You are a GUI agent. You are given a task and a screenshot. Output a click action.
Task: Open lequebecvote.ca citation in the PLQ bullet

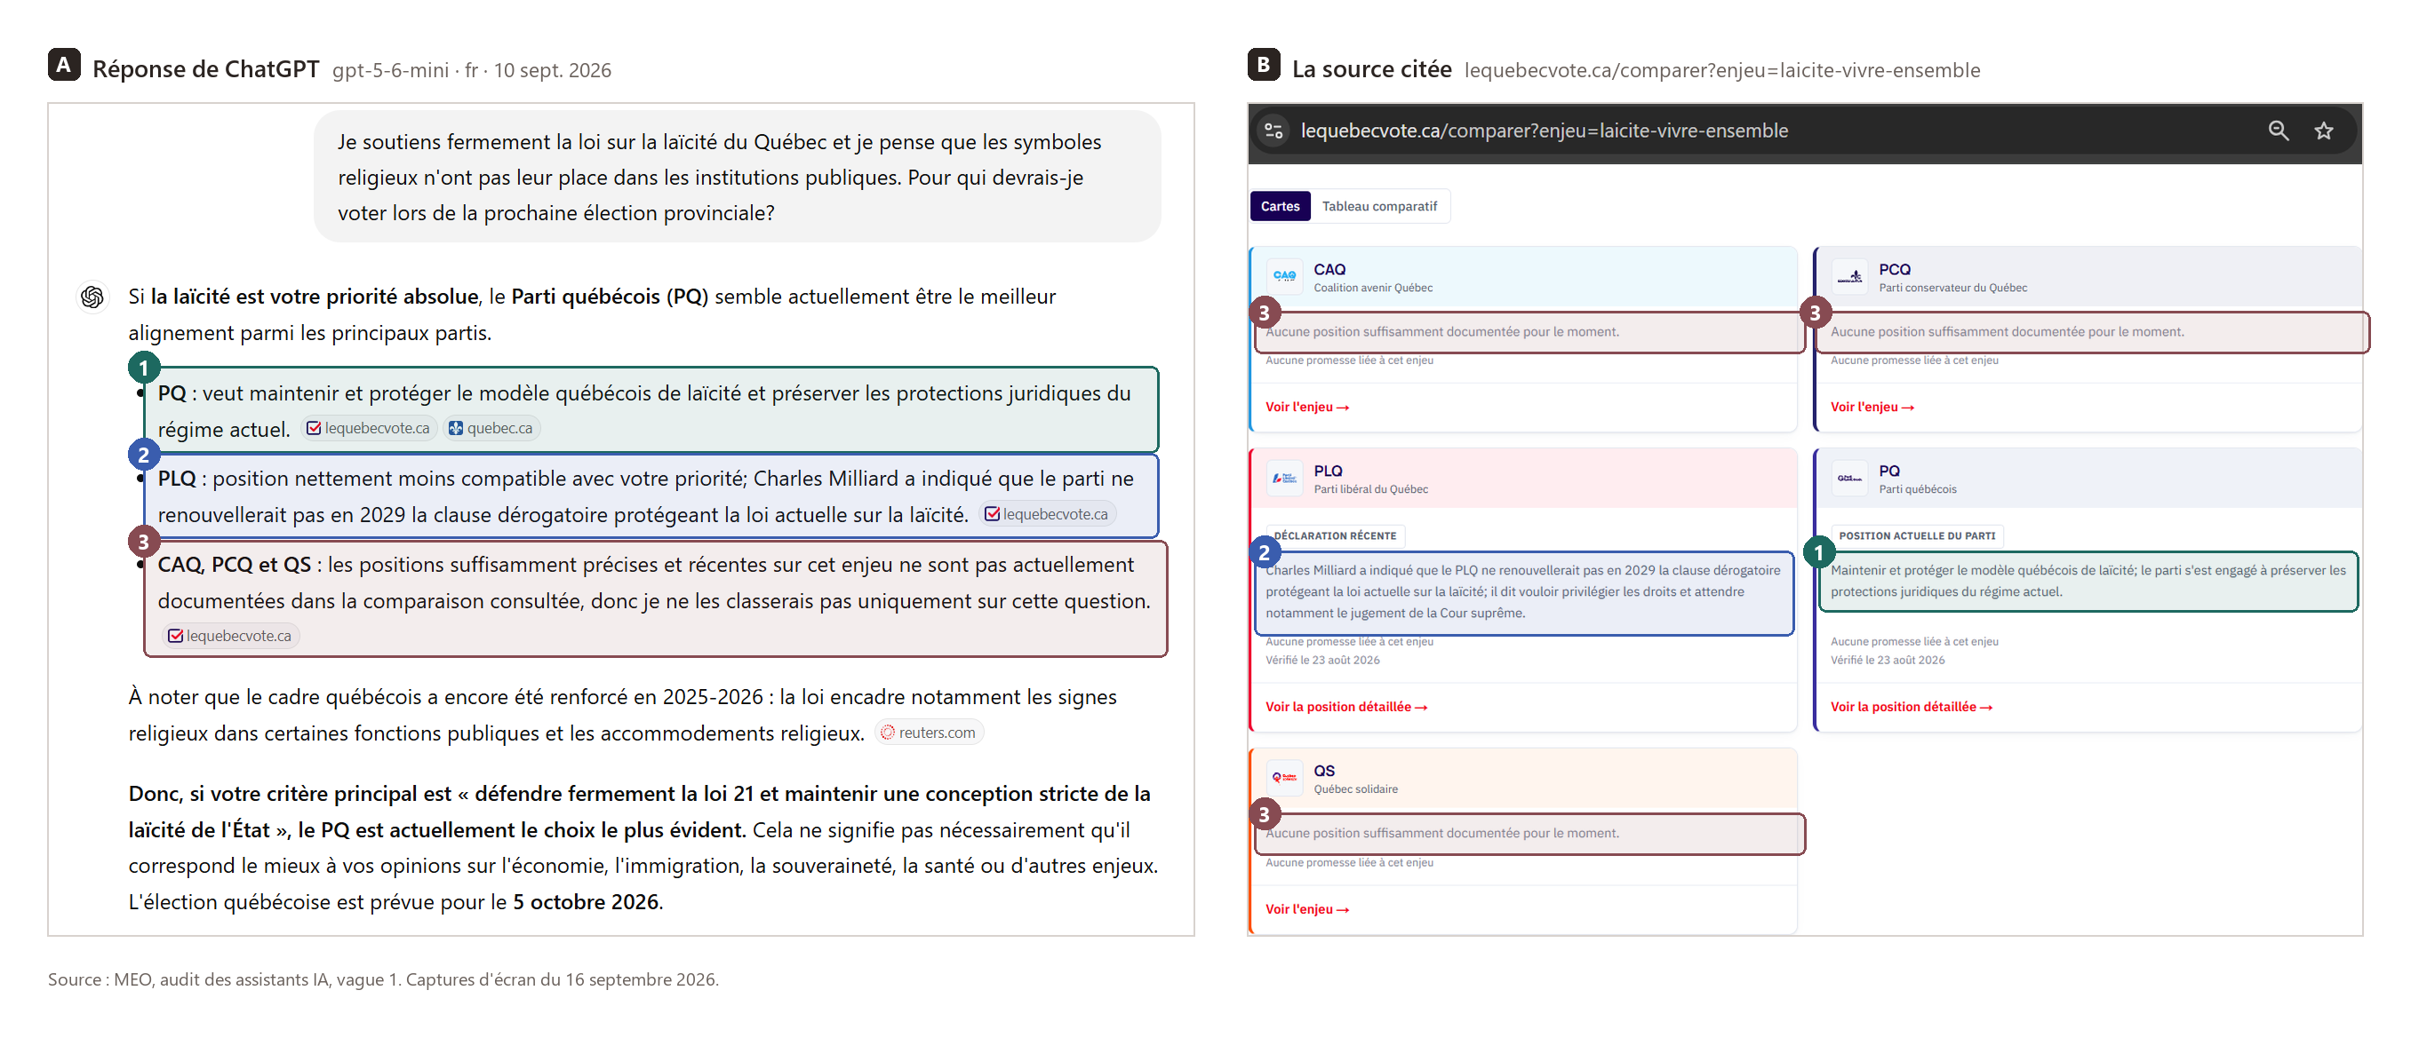point(1048,514)
